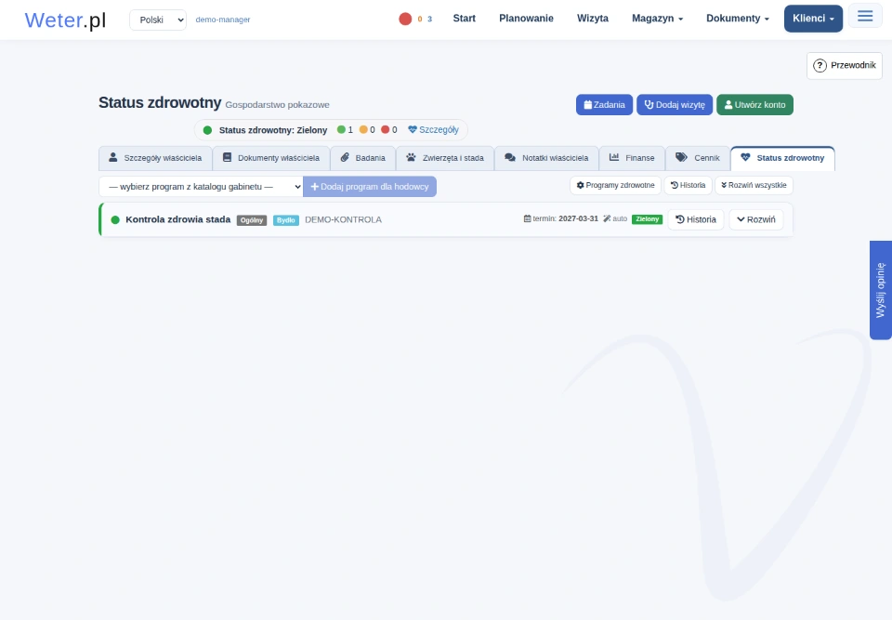Click Dodaj program dla hodowcy button
The width and height of the screenshot is (892, 620).
click(x=370, y=187)
